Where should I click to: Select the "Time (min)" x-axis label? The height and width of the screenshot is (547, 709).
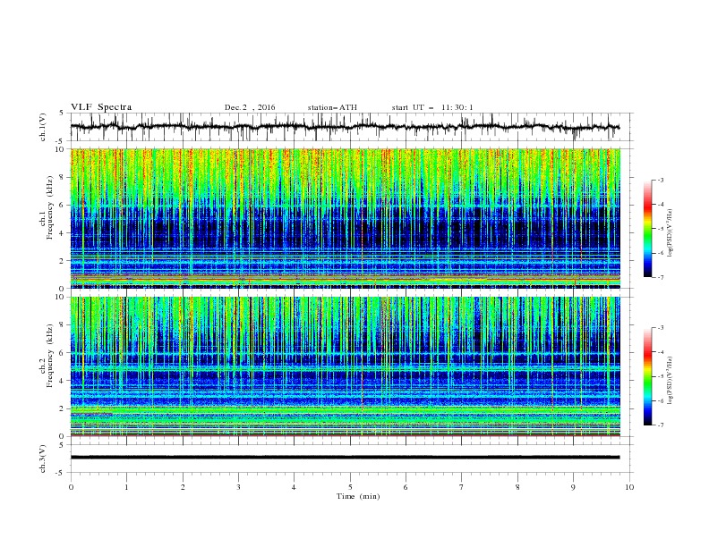[x=358, y=496]
